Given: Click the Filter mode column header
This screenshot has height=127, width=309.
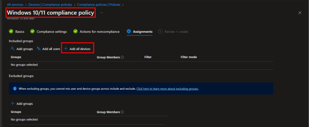Looking at the screenshot, I should [189, 57].
